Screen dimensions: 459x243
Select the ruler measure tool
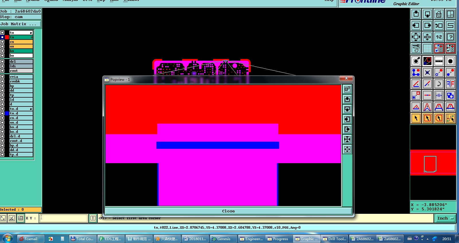pos(439,61)
